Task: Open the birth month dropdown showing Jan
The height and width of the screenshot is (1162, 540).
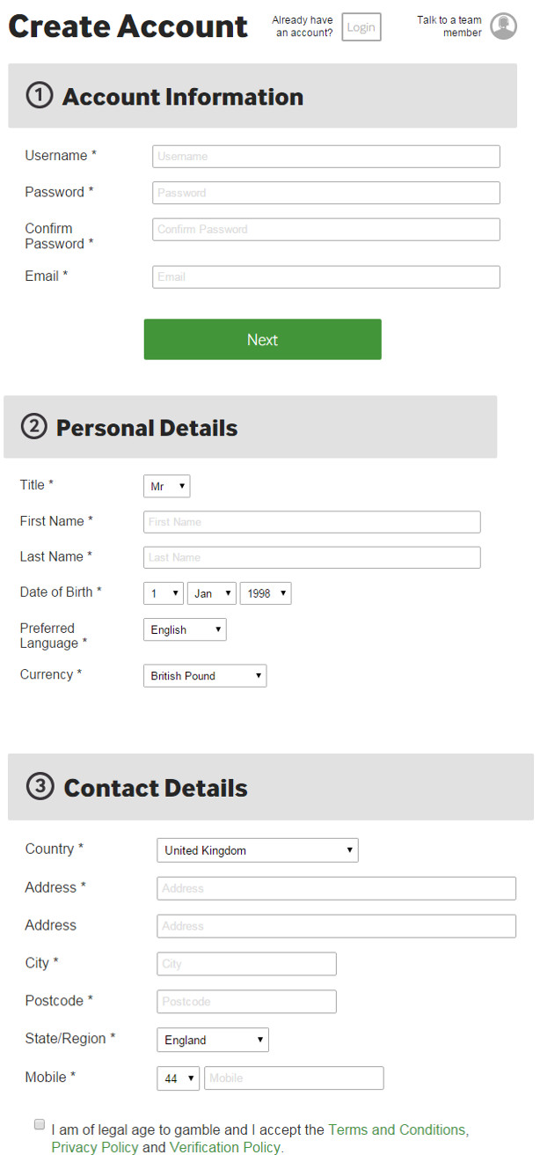Action: 212,593
